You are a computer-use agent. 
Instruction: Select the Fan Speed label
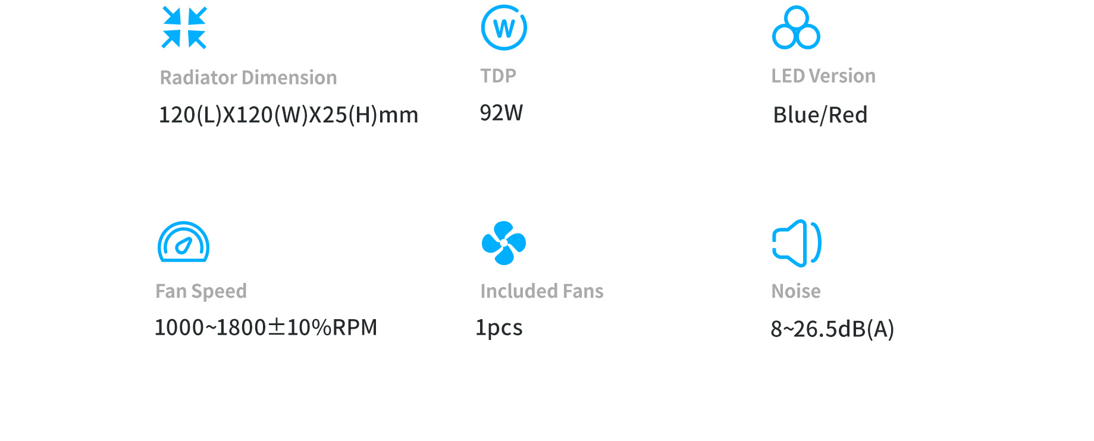201,291
